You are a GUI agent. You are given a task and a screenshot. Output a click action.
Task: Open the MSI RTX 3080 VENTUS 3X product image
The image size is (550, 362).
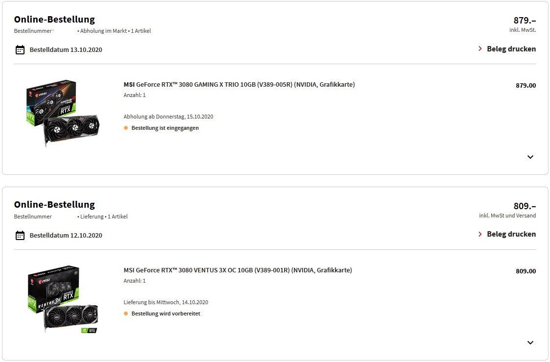coord(63,299)
